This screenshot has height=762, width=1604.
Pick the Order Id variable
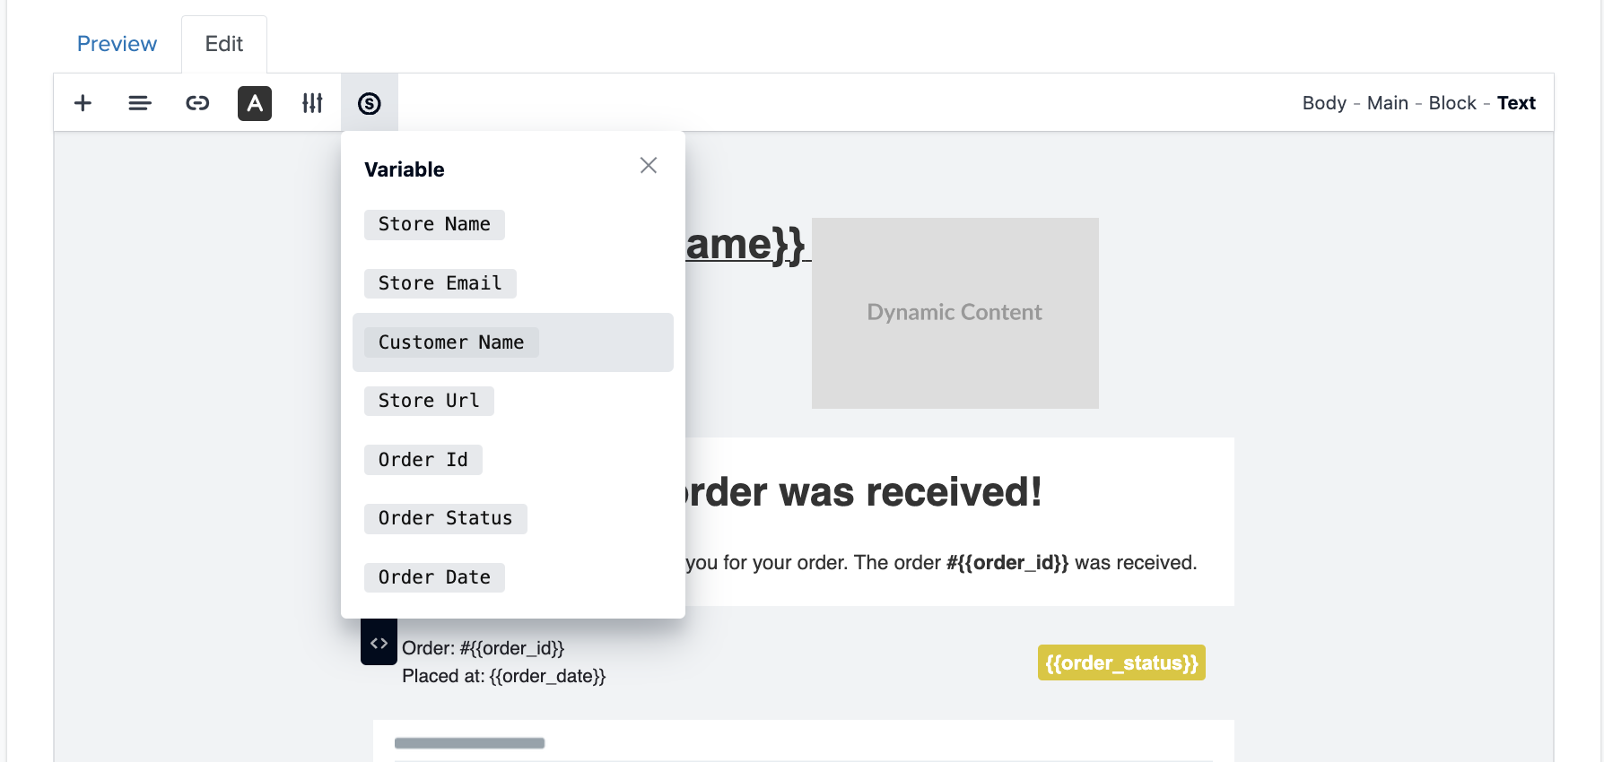coord(423,460)
